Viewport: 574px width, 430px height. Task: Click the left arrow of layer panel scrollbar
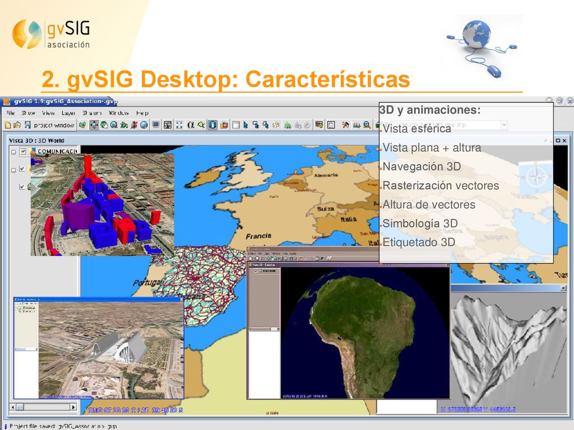coord(13,406)
